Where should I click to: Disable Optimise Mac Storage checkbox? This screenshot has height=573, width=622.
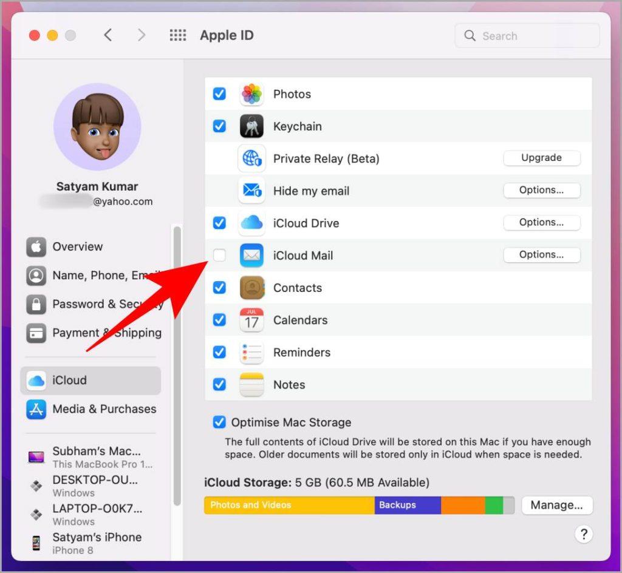click(219, 422)
